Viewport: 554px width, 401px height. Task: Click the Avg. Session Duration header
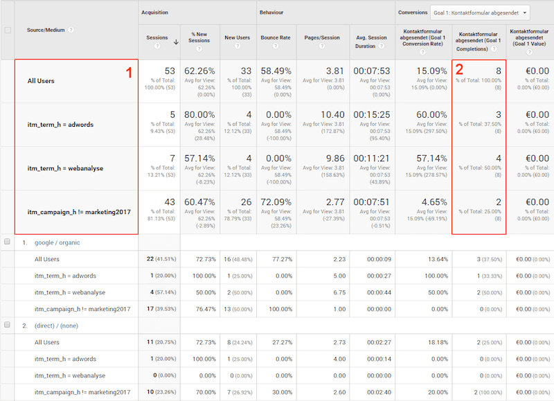coord(371,42)
